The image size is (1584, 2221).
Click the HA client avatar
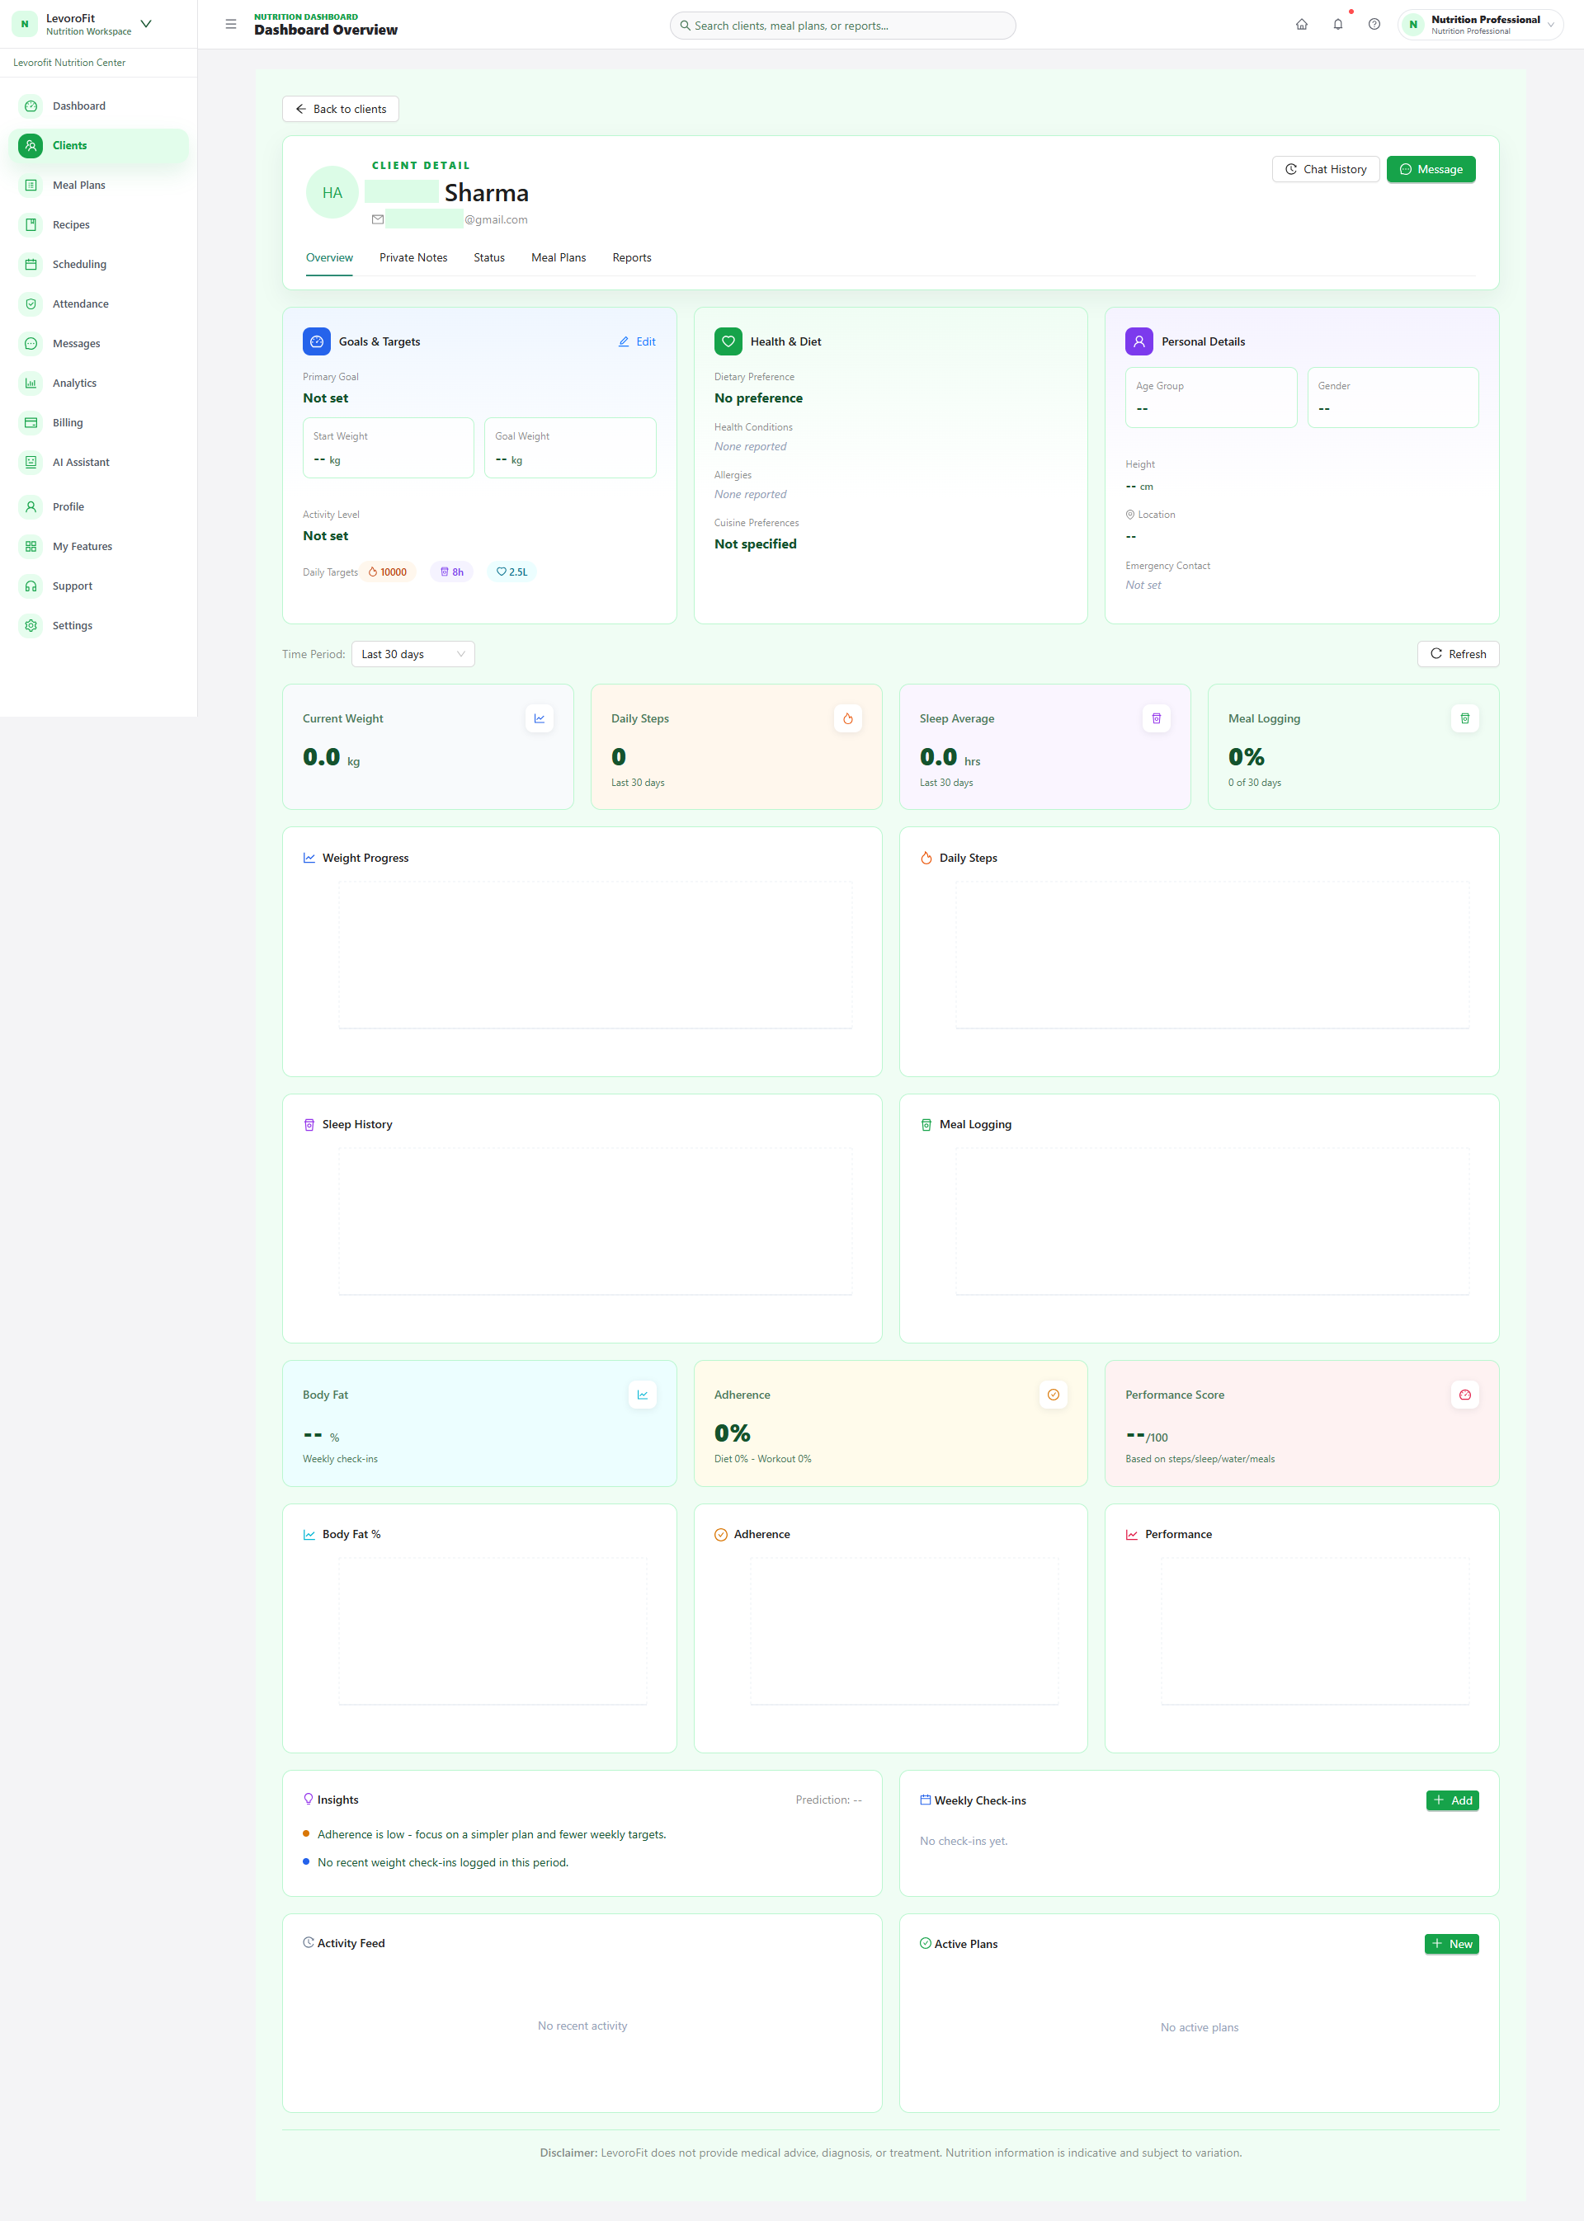(332, 193)
